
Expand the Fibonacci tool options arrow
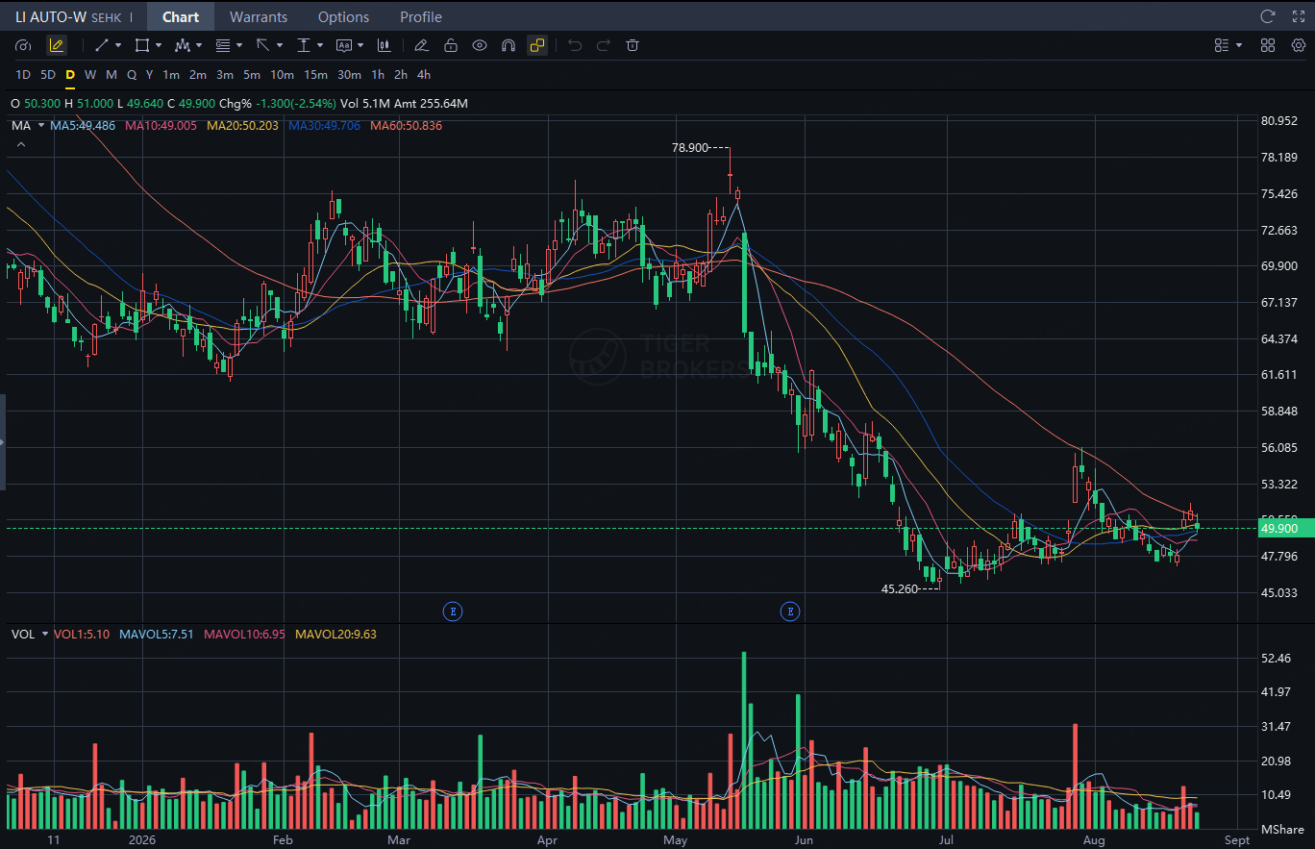click(239, 45)
